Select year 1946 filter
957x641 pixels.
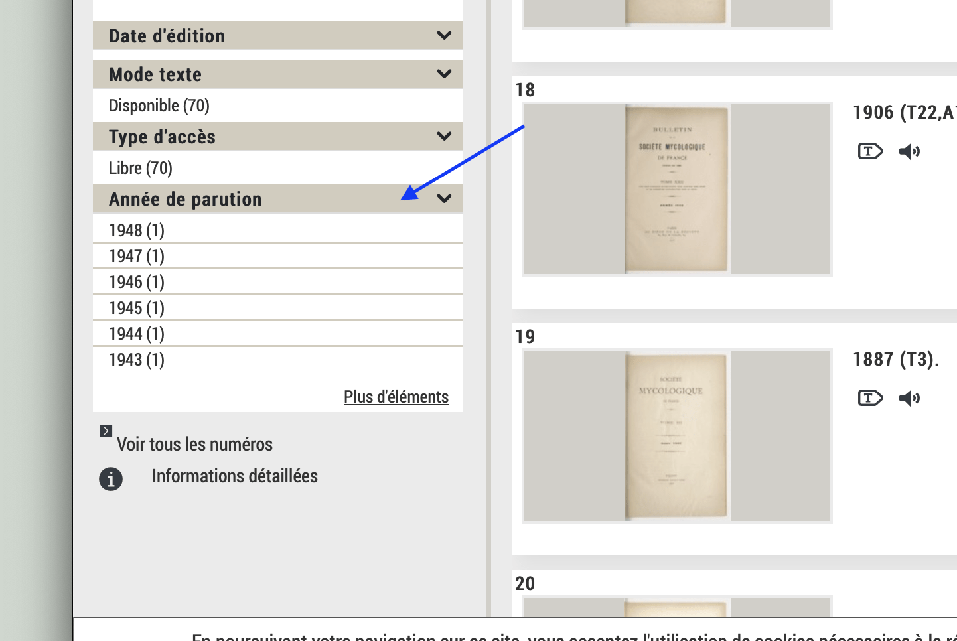[x=137, y=282]
